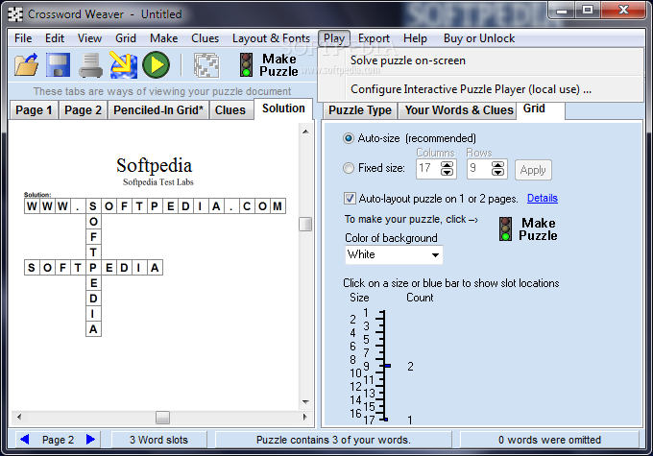Open the Export menu
This screenshot has width=653, height=456.
pos(374,38)
